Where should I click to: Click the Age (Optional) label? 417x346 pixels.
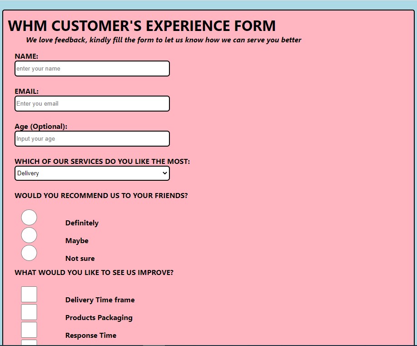pyautogui.click(x=41, y=127)
